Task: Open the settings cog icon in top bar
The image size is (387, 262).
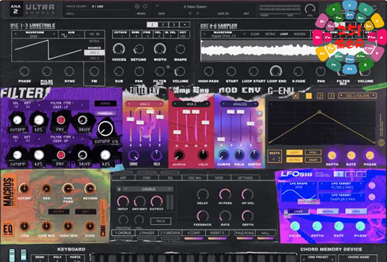Action: point(145,6)
